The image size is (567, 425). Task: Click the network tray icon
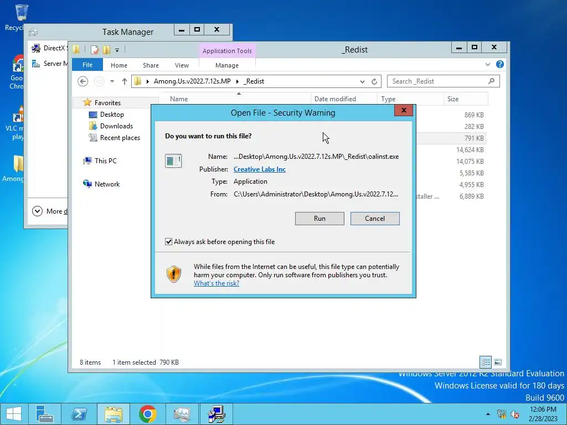coord(501,414)
